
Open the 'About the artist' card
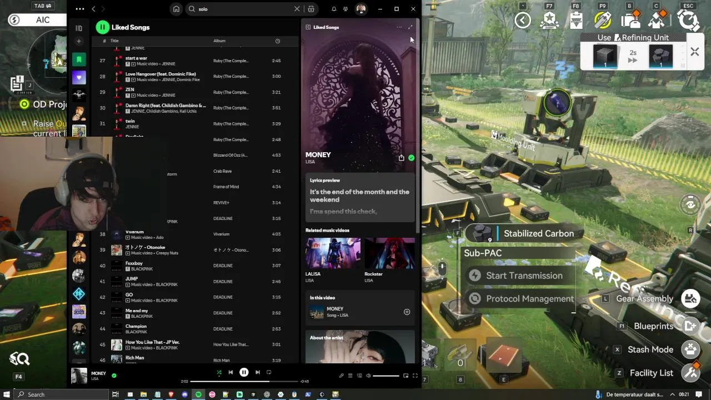(x=360, y=347)
